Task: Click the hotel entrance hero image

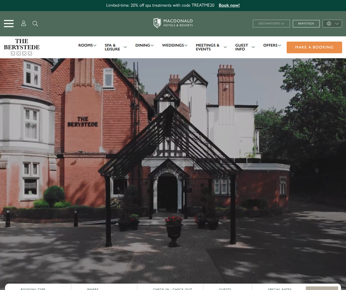Action: pyautogui.click(x=173, y=170)
